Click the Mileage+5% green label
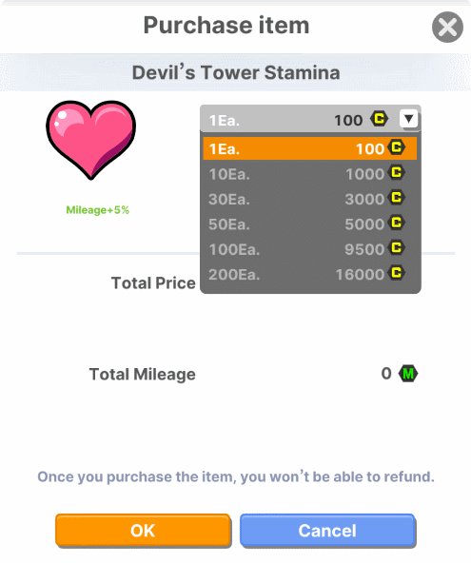Image resolution: width=471 pixels, height=563 pixels. click(x=97, y=210)
